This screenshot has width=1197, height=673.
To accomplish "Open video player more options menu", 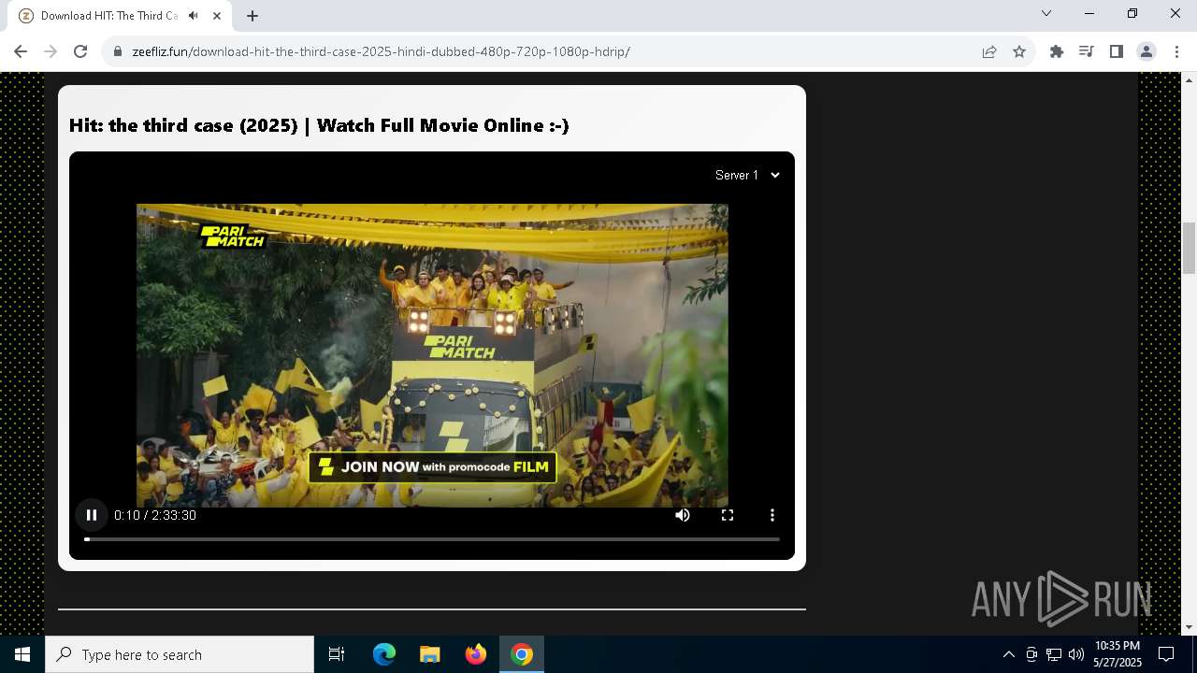I will point(772,515).
